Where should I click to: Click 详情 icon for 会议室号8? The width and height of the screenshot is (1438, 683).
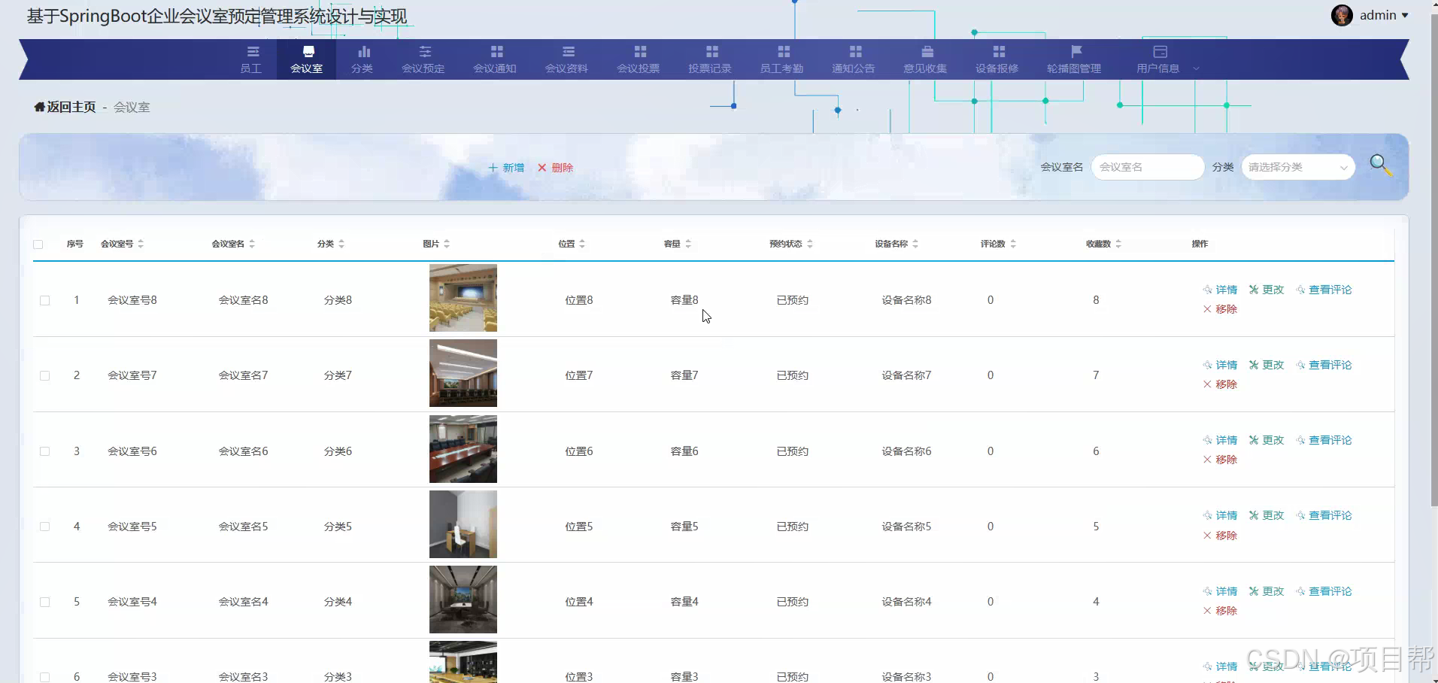(1207, 290)
